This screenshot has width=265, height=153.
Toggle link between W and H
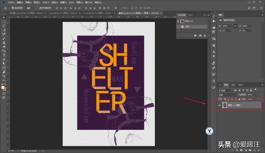pyautogui.click(x=235, y=26)
